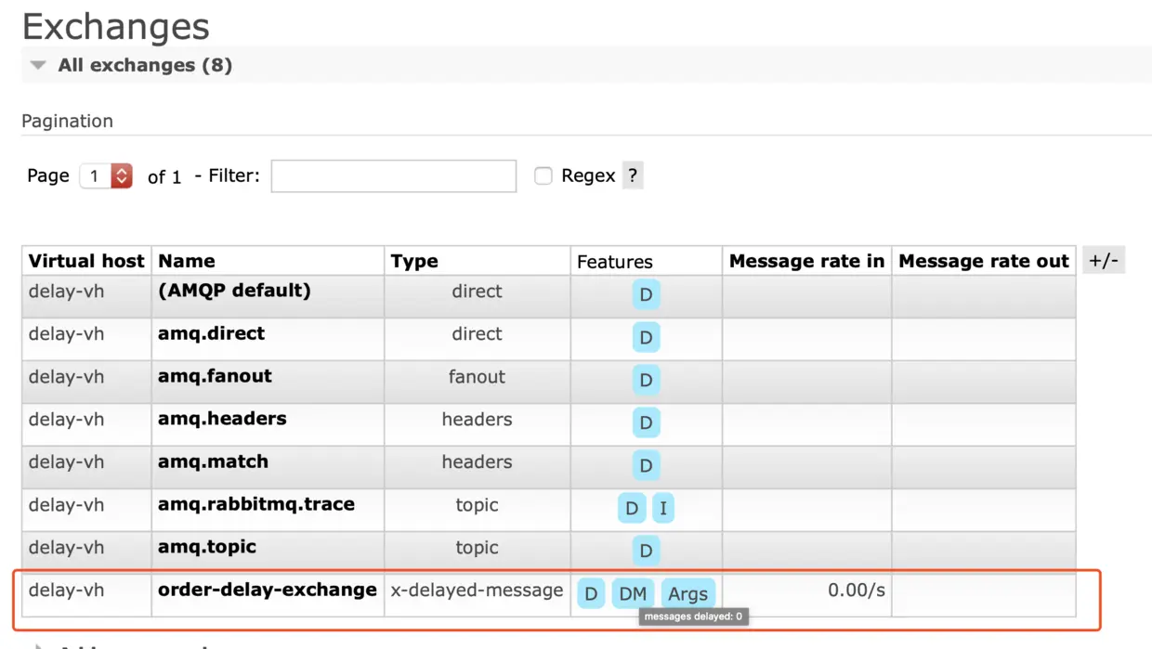Focus the Filter text field
The width and height of the screenshot is (1152, 649).
(x=394, y=175)
